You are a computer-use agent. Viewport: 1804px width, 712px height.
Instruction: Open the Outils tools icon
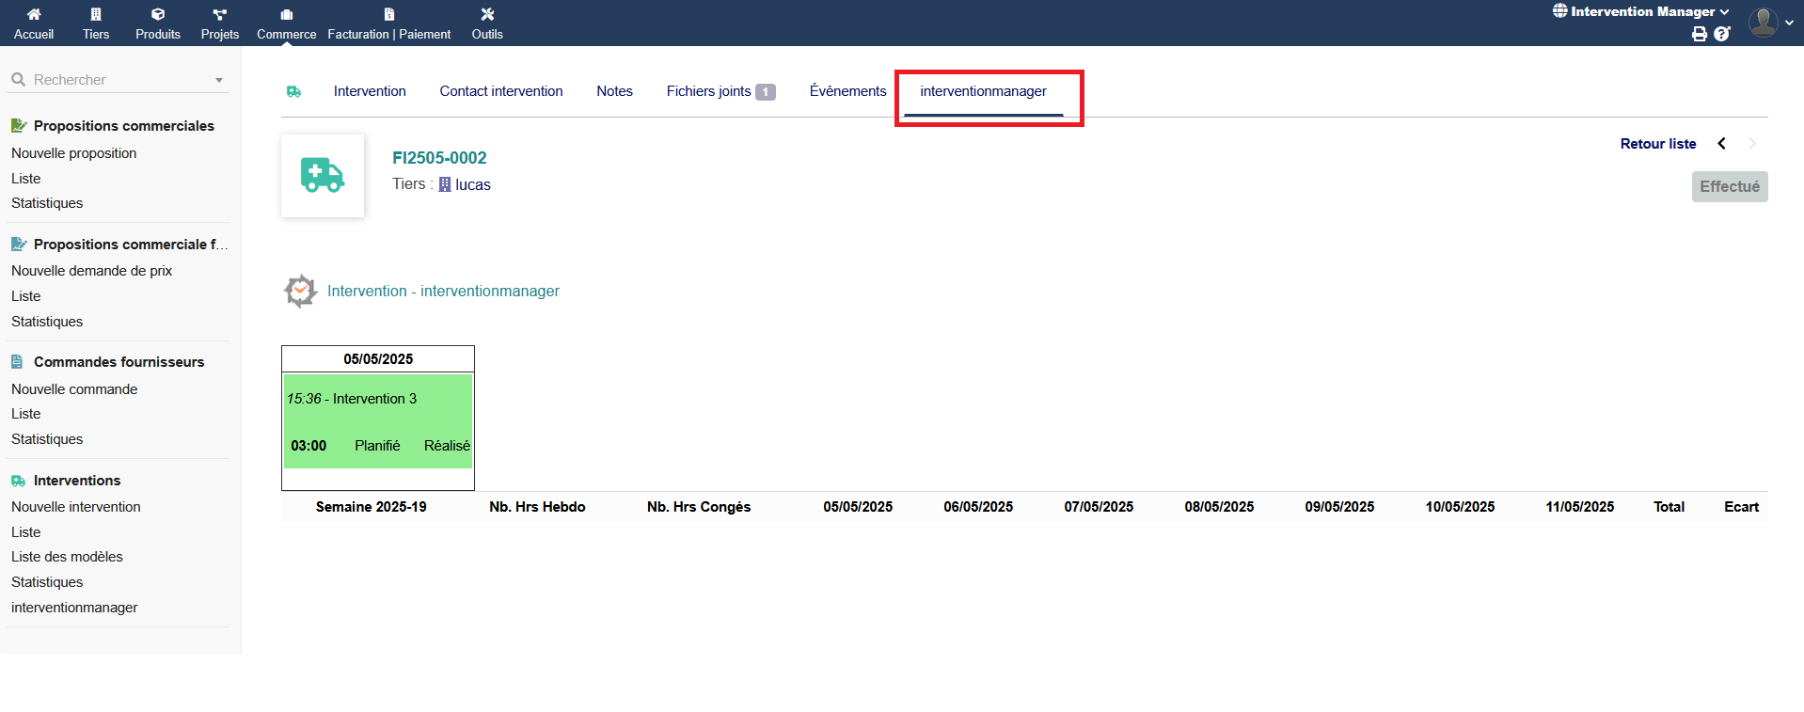tap(487, 15)
